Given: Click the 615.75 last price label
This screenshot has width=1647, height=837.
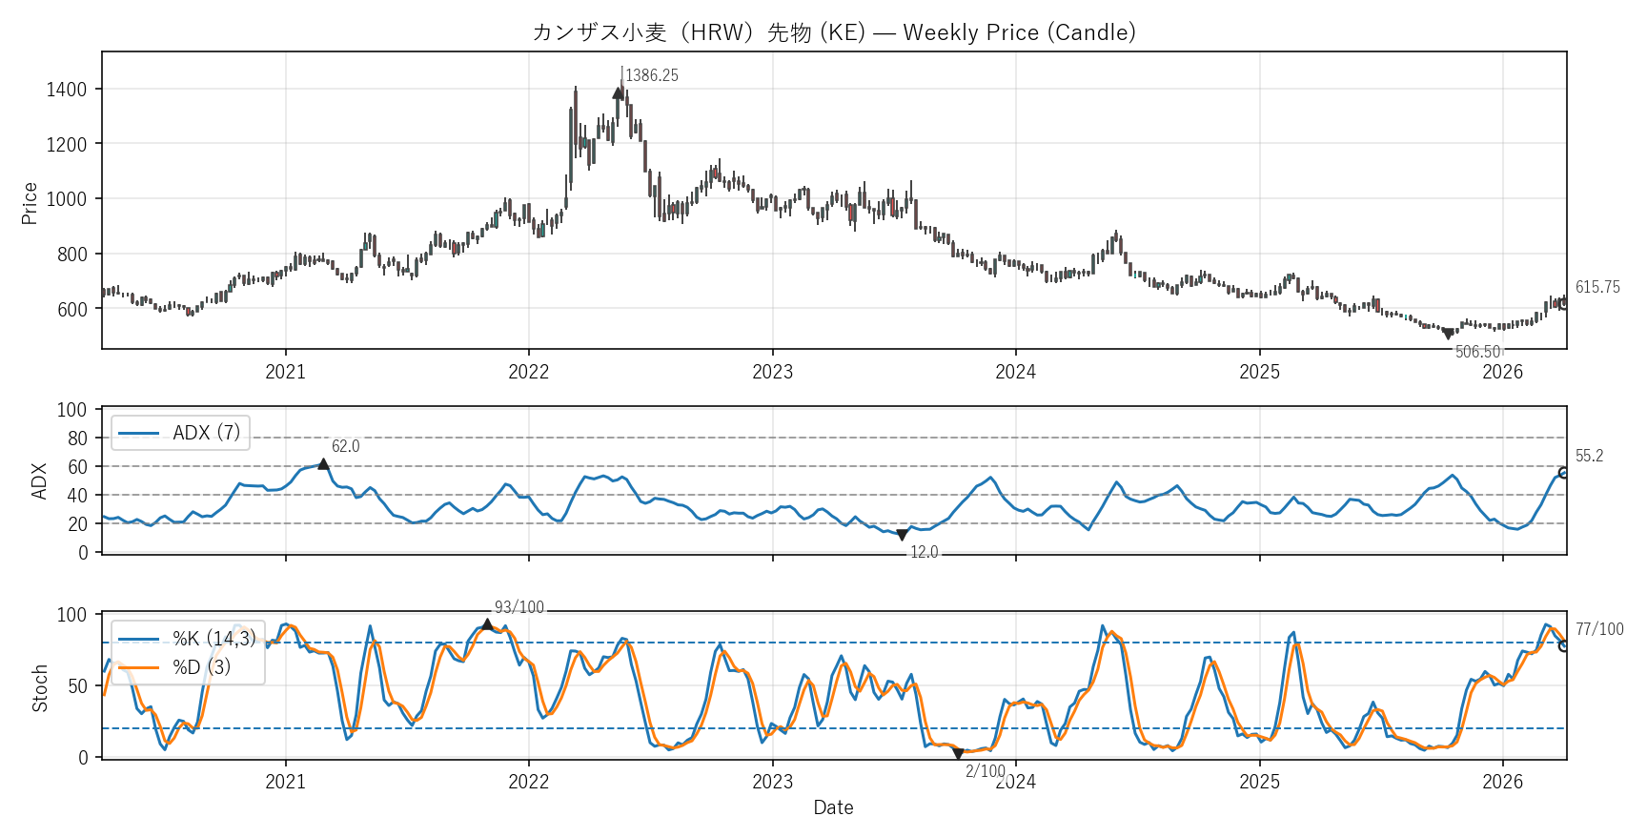Looking at the screenshot, I should pyautogui.click(x=1597, y=287).
